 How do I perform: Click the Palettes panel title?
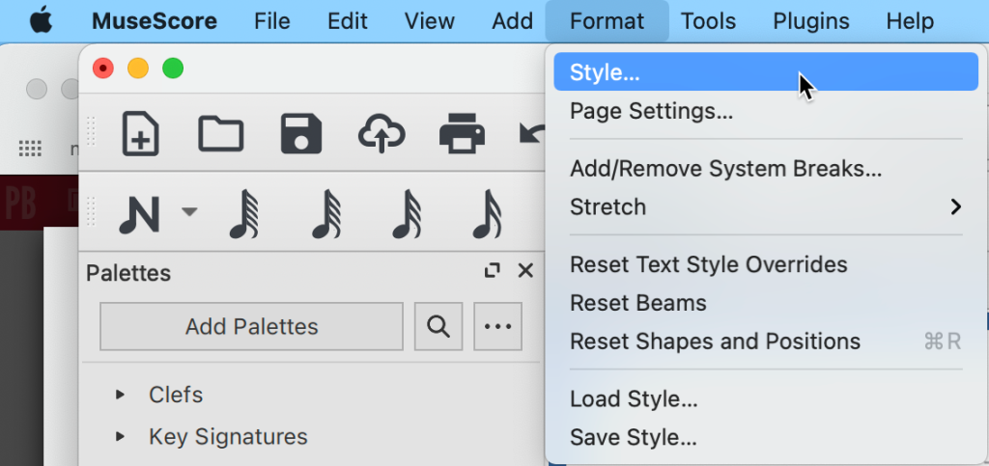128,273
